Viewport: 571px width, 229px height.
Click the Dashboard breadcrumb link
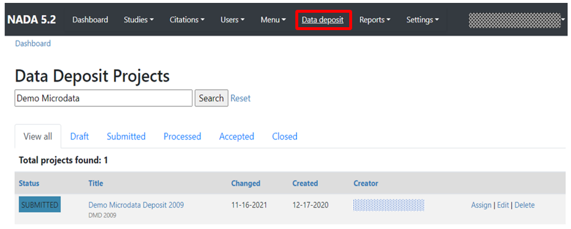(33, 43)
